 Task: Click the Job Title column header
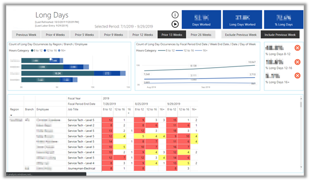click(x=73, y=110)
